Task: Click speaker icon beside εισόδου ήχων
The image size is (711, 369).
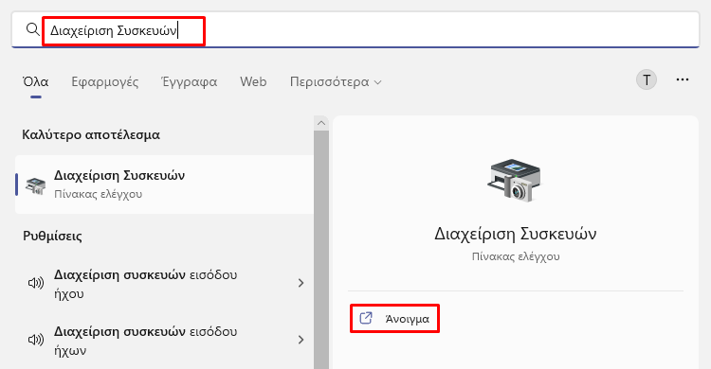Action: [x=36, y=340]
